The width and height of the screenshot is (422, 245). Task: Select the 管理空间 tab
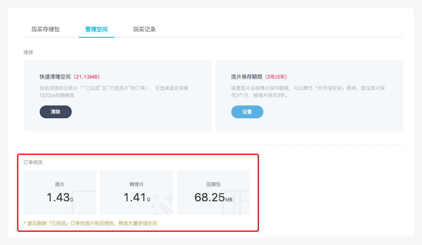[96, 29]
